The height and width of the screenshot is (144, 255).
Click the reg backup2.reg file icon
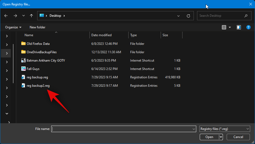[23, 86]
